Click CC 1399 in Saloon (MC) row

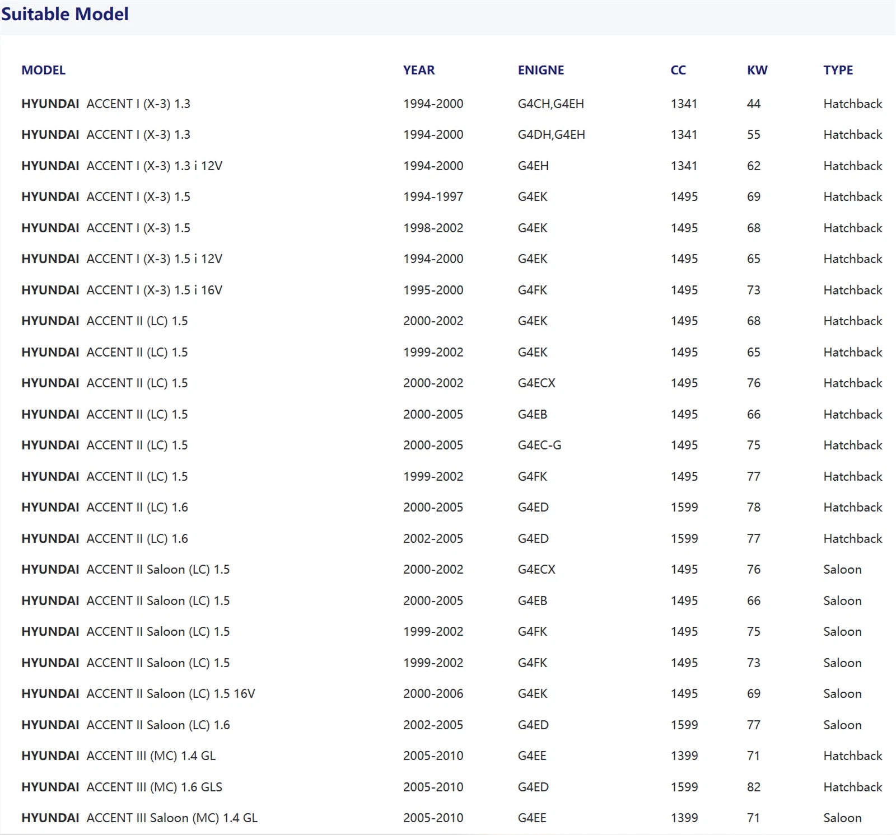click(x=684, y=818)
